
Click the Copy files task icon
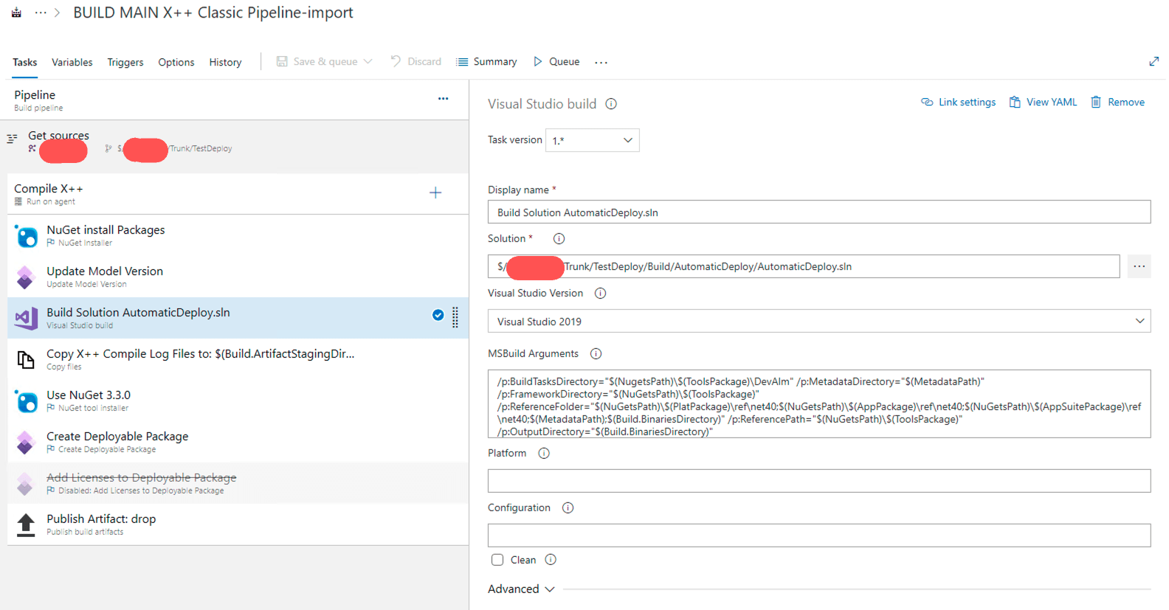point(26,359)
